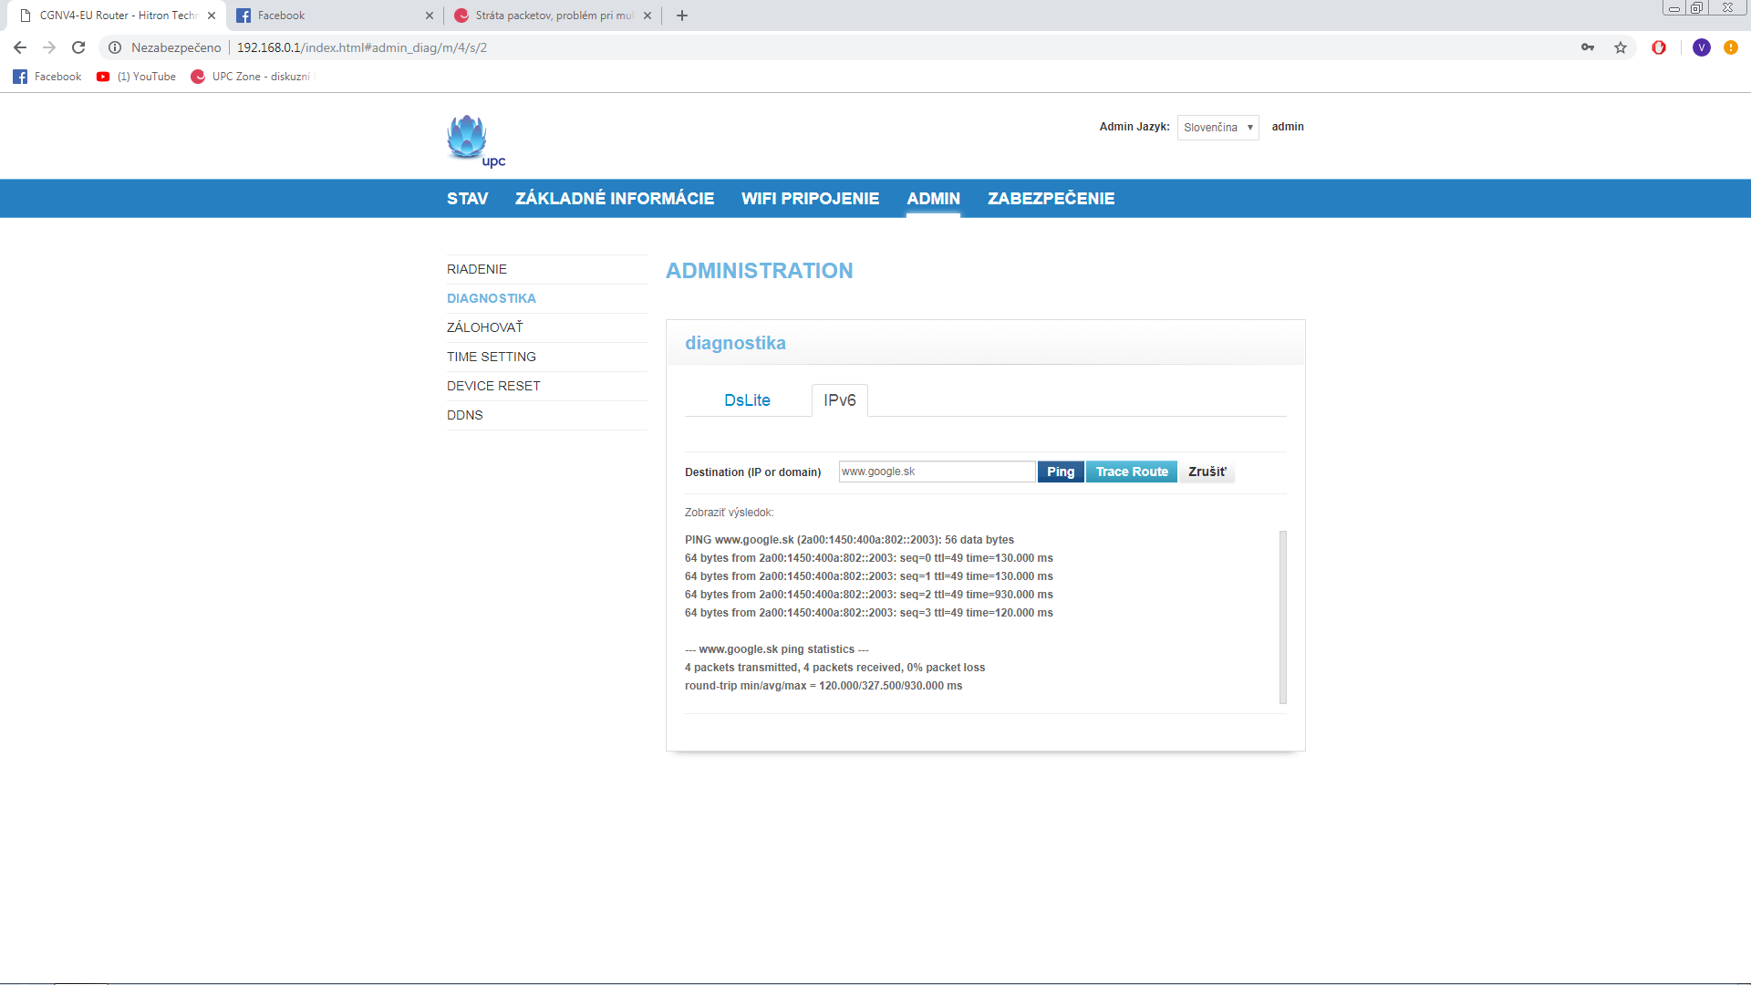Image resolution: width=1751 pixels, height=985 pixels.
Task: Click the Zrušiť button
Action: [1207, 472]
